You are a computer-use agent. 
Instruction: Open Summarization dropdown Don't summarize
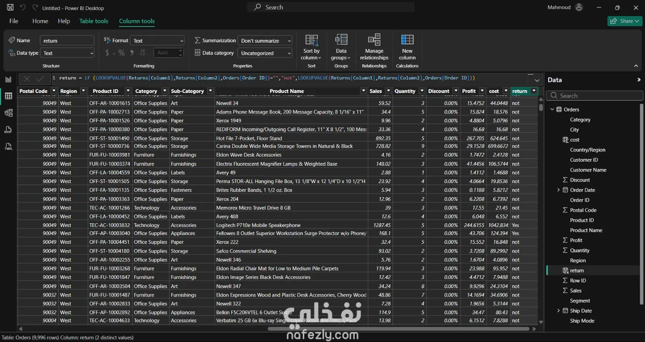pos(265,41)
